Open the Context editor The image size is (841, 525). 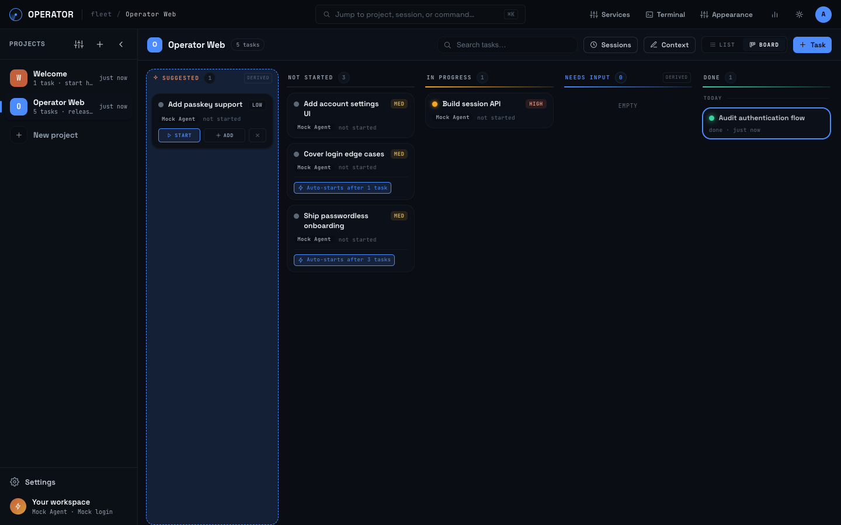(x=669, y=45)
